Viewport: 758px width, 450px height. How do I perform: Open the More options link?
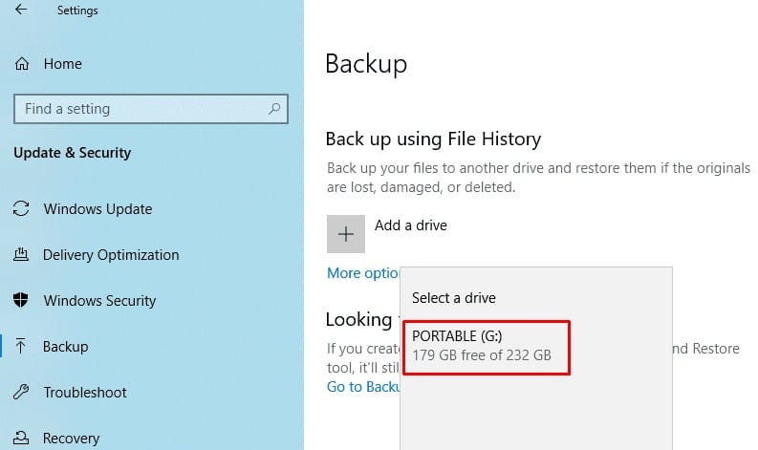point(363,273)
